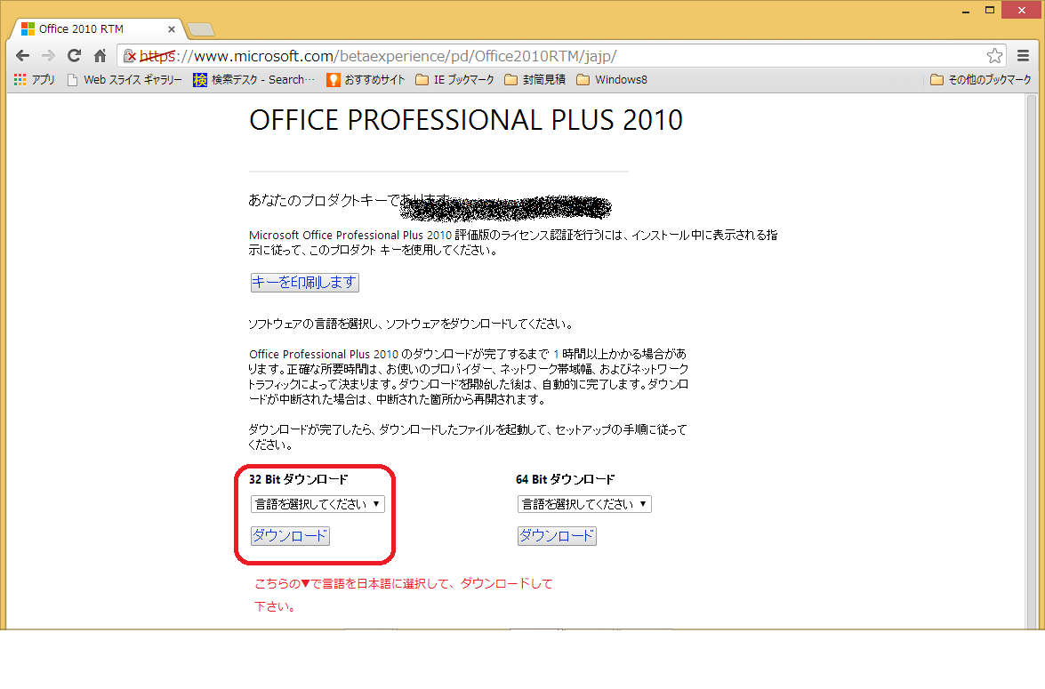Image resolution: width=1045 pixels, height=689 pixels.
Task: Open the Apps shortcut in bookmarks bar
Action: click(35, 79)
